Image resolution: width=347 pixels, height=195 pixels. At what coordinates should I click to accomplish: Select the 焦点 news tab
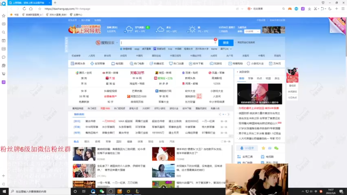click(x=76, y=142)
